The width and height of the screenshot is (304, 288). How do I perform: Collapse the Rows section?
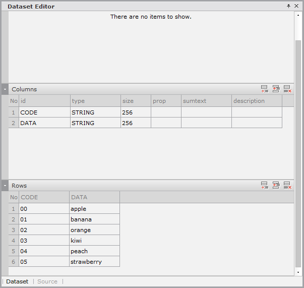(x=5, y=186)
